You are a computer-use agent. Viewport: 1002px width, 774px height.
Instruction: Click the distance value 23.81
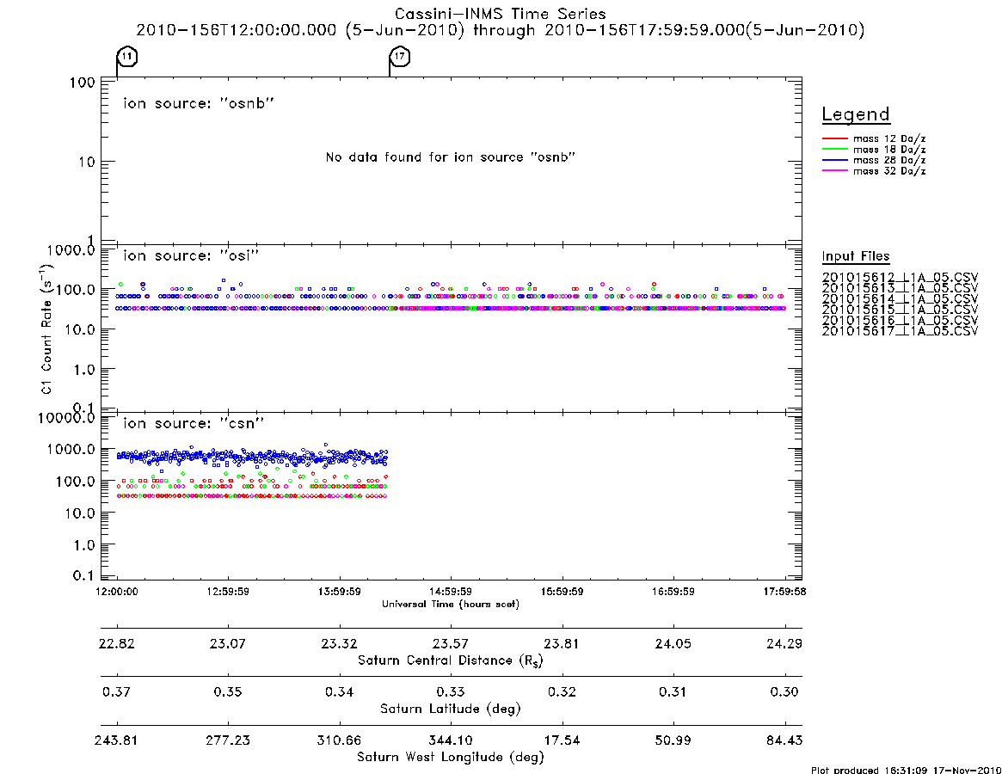tap(562, 643)
